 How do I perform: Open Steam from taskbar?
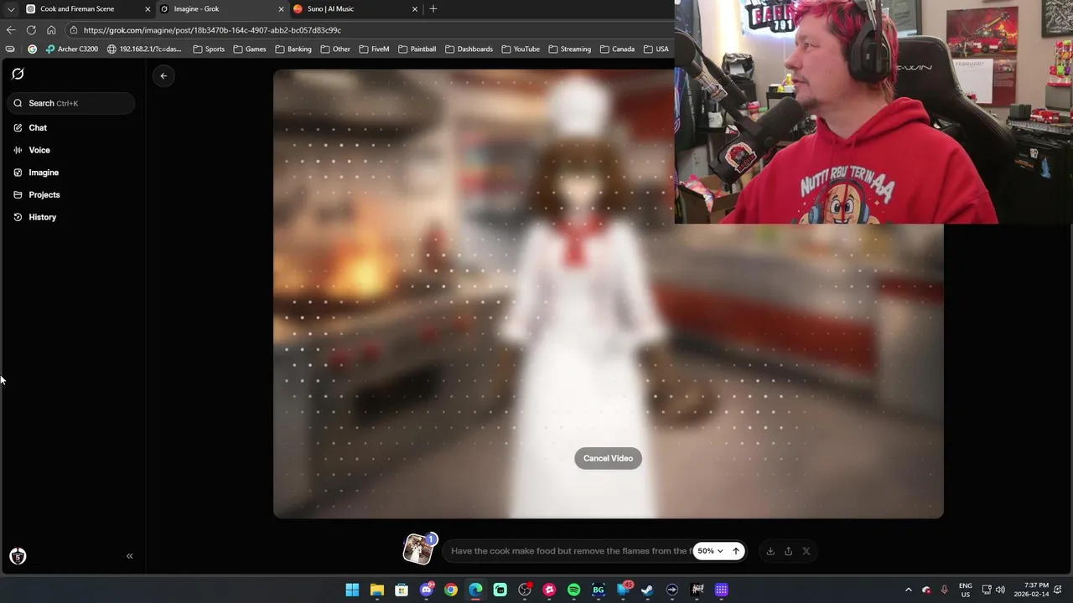[647, 590]
